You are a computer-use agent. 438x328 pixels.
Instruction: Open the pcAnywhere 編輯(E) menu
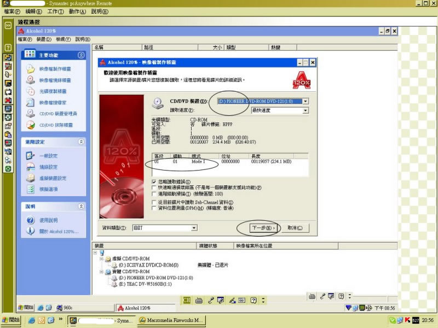[33, 11]
